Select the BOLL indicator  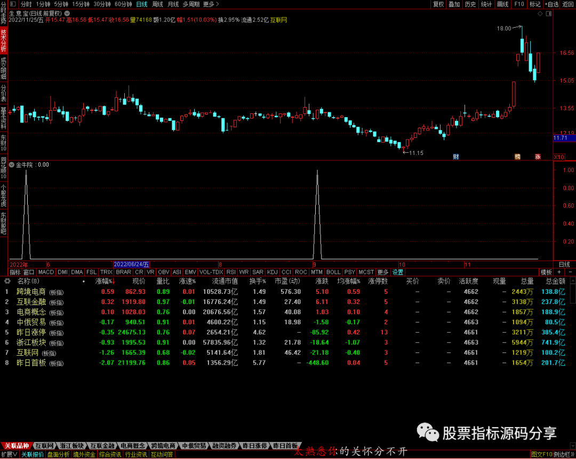point(333,272)
